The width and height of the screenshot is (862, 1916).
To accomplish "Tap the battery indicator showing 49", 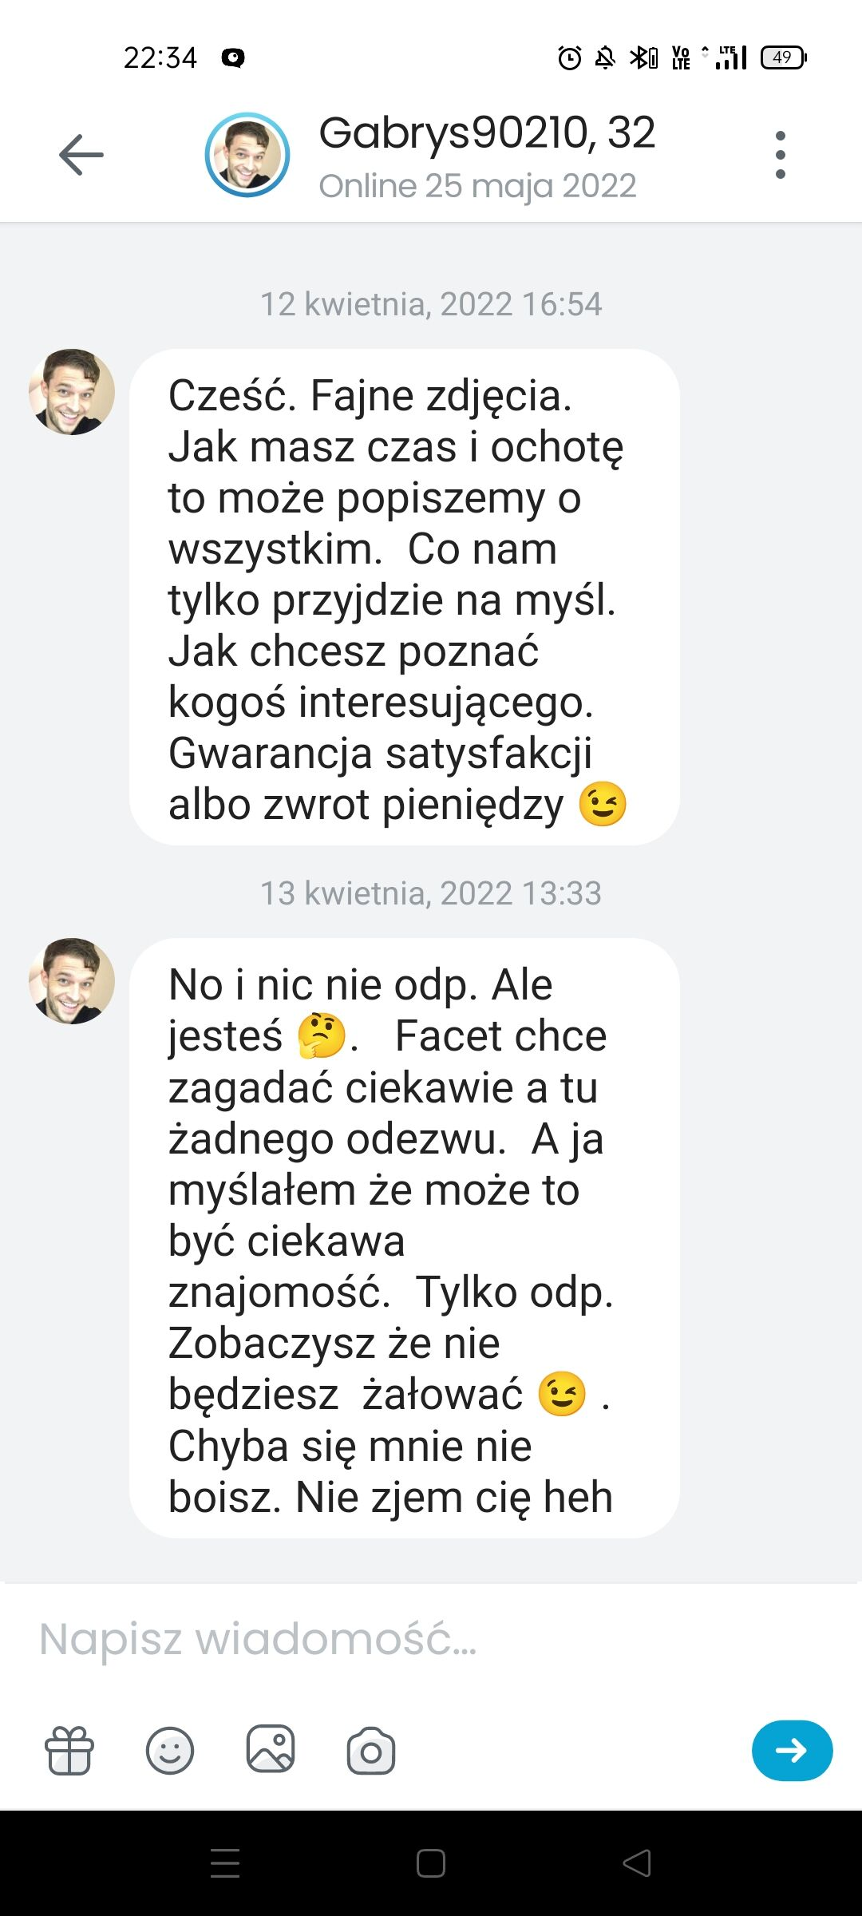I will 783,57.
